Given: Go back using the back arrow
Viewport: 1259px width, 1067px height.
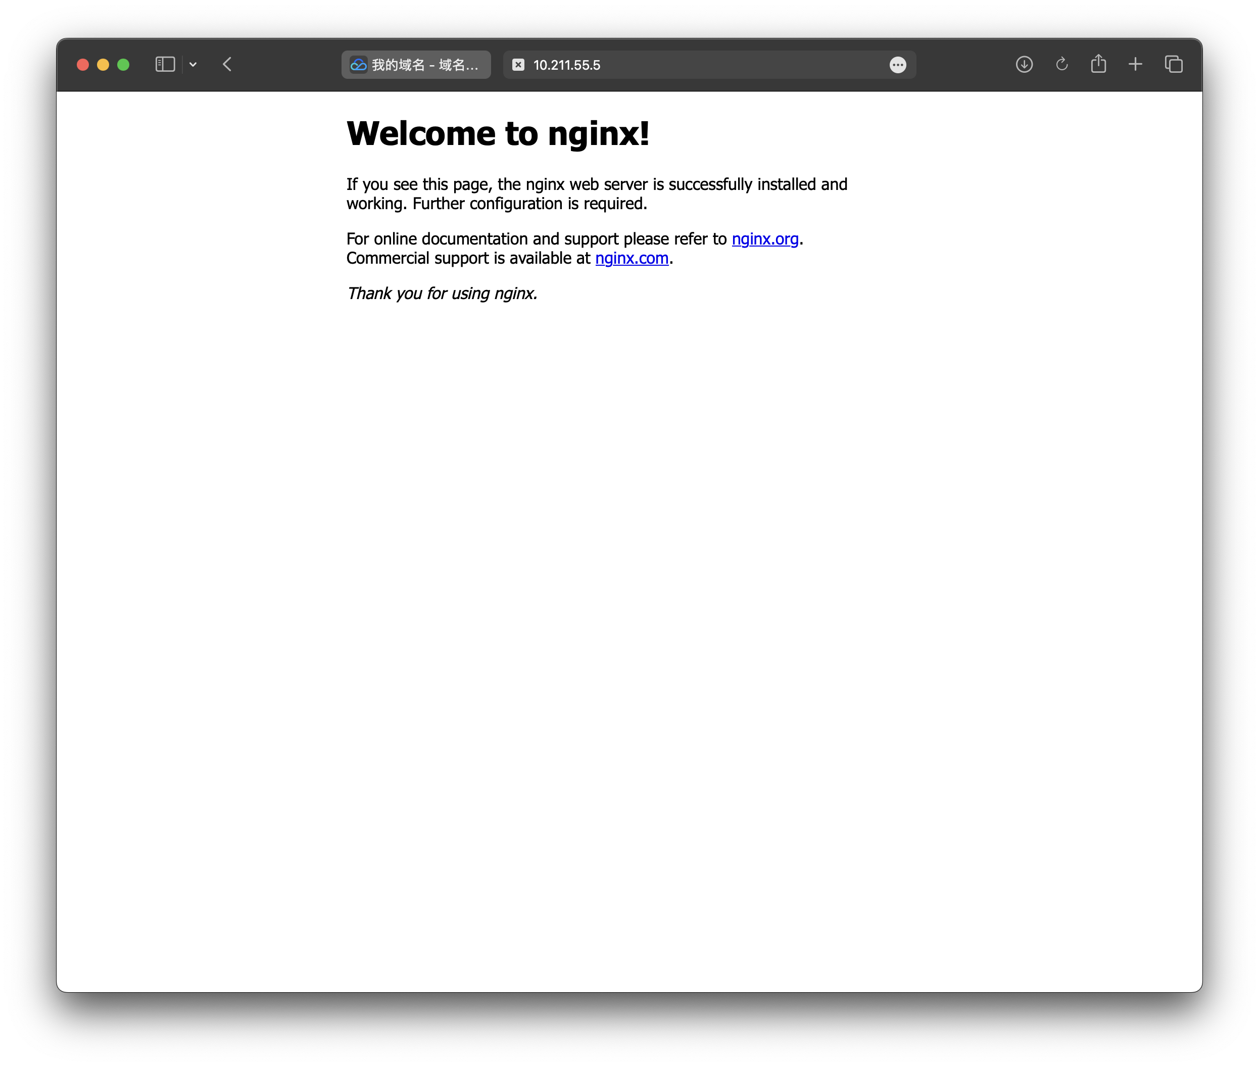Looking at the screenshot, I should coord(227,65).
